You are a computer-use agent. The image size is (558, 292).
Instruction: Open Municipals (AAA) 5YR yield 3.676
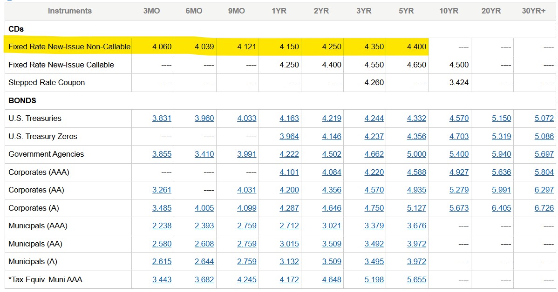416,226
